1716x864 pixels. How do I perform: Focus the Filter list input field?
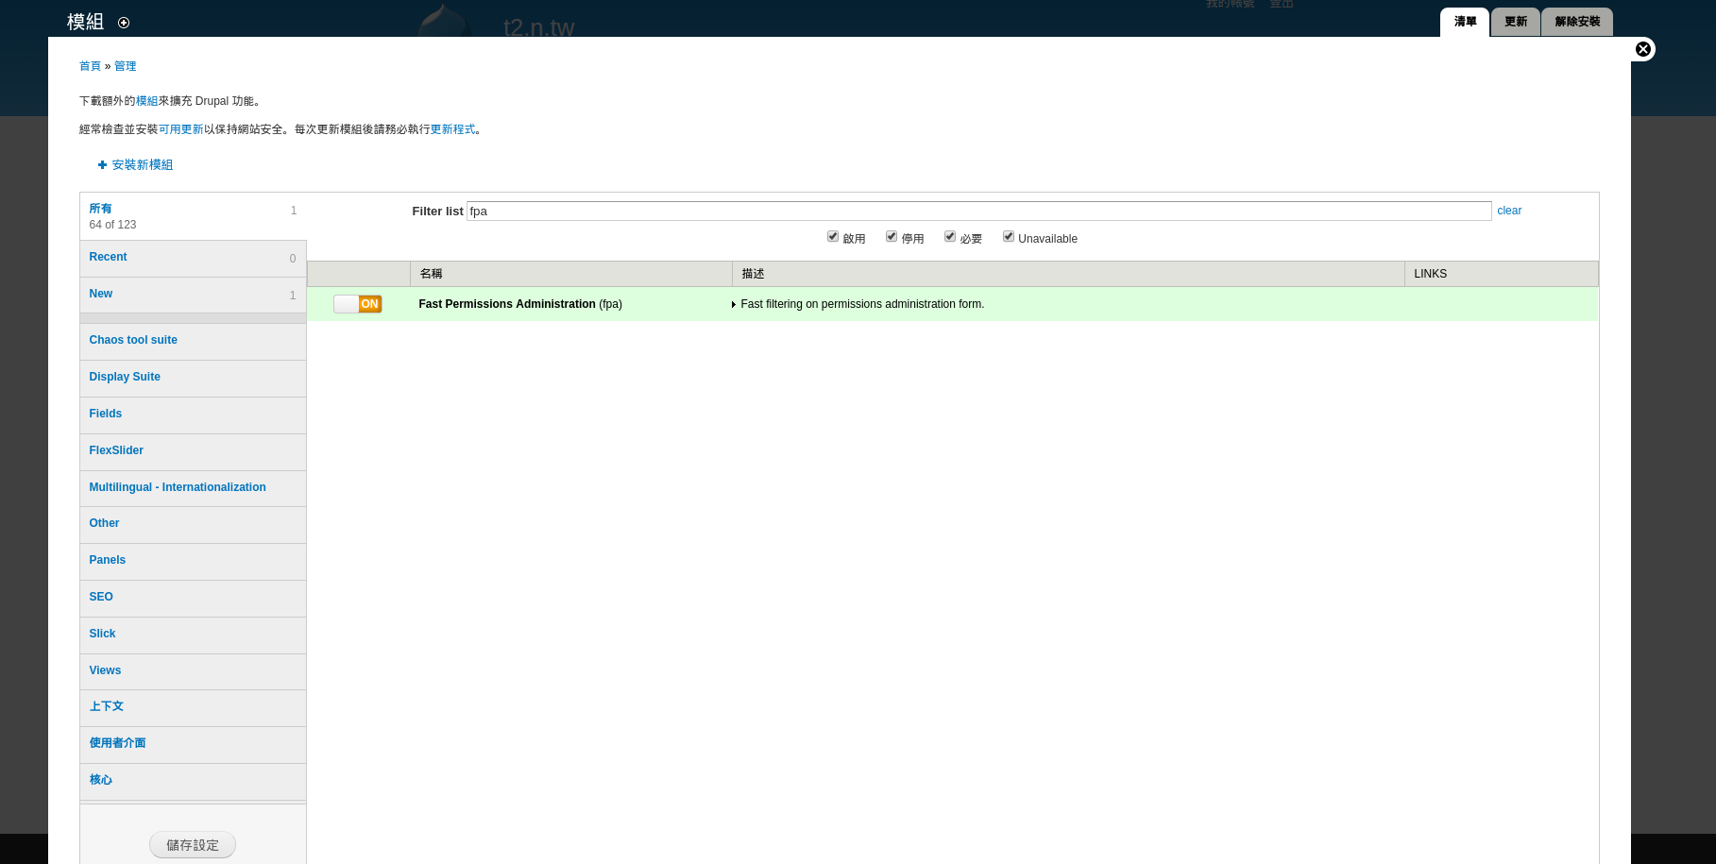tap(978, 211)
